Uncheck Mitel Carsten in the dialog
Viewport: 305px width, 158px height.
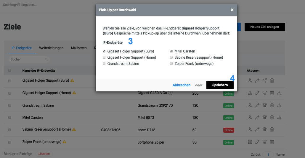171,51
